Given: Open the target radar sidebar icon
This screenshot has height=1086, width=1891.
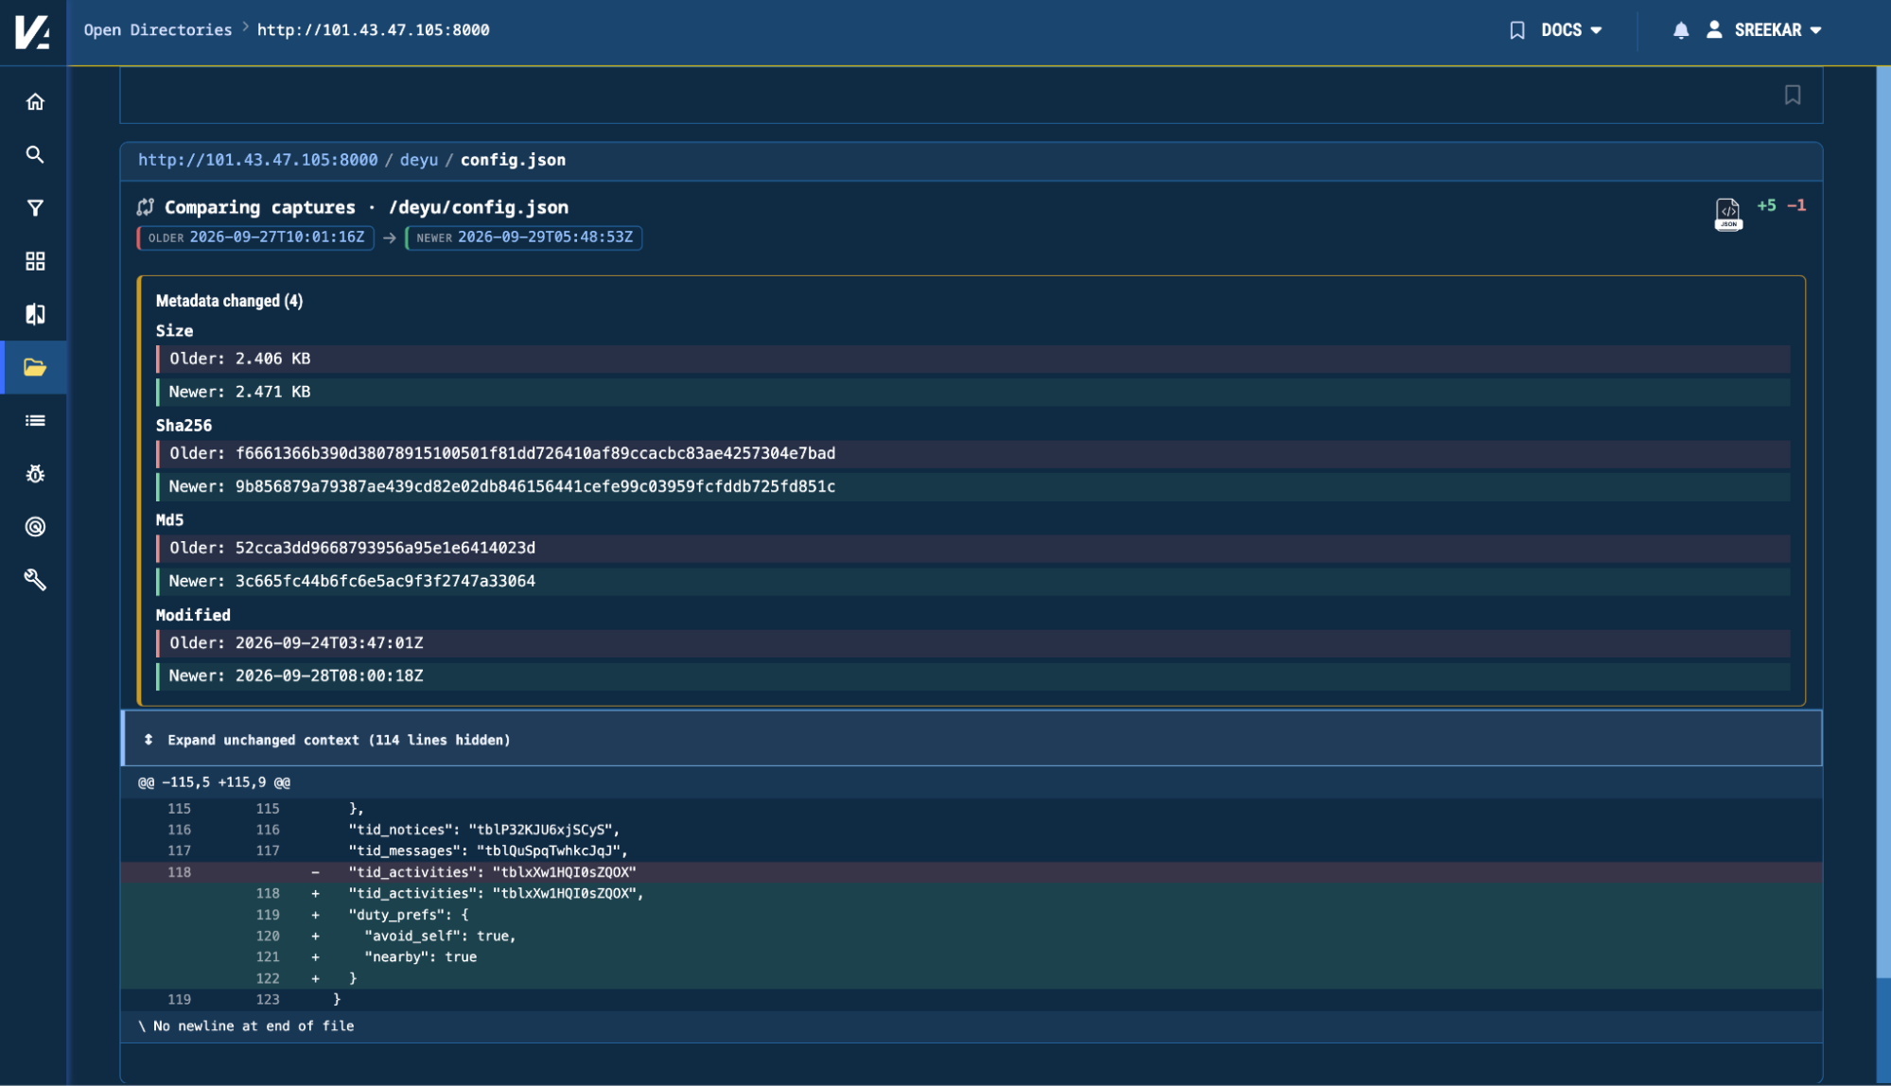Looking at the screenshot, I should click(x=35, y=527).
